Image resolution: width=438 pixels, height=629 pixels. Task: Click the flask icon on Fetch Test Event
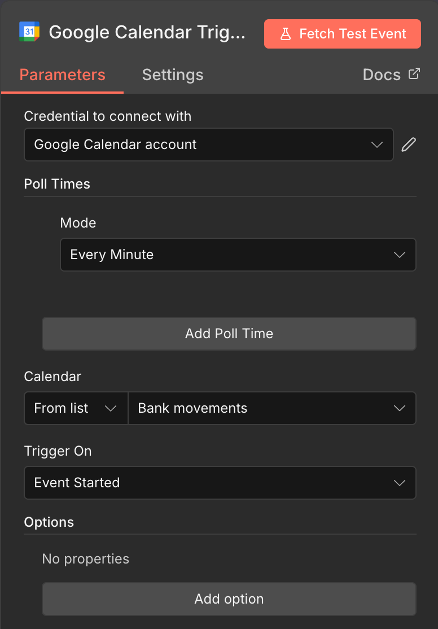click(x=286, y=34)
